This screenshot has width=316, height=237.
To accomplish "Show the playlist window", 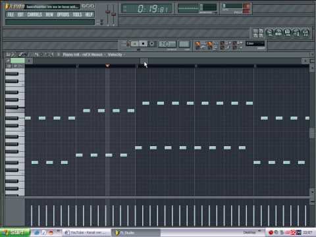I will pos(270,33).
